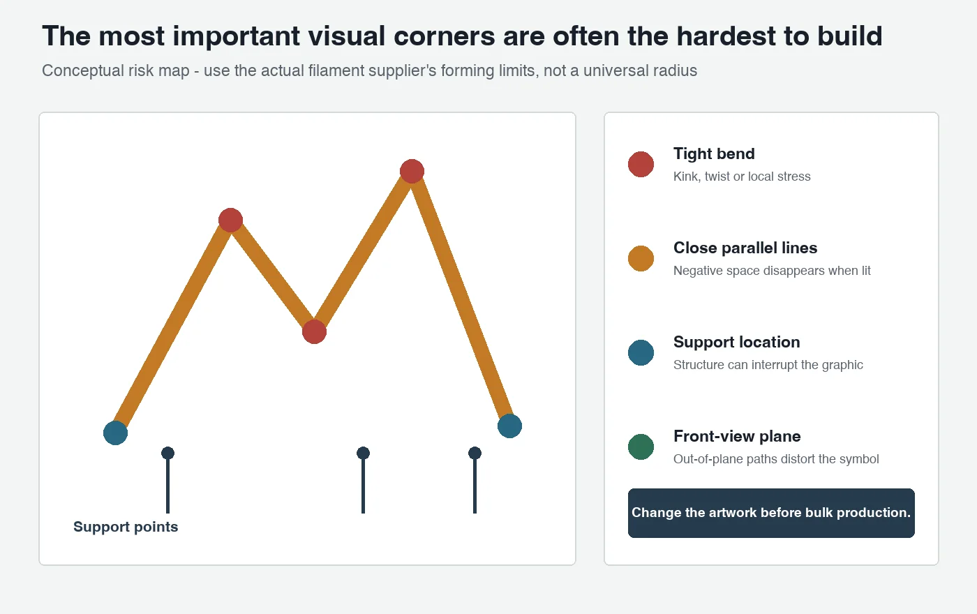Click the blue Support location legend dot

tap(641, 352)
